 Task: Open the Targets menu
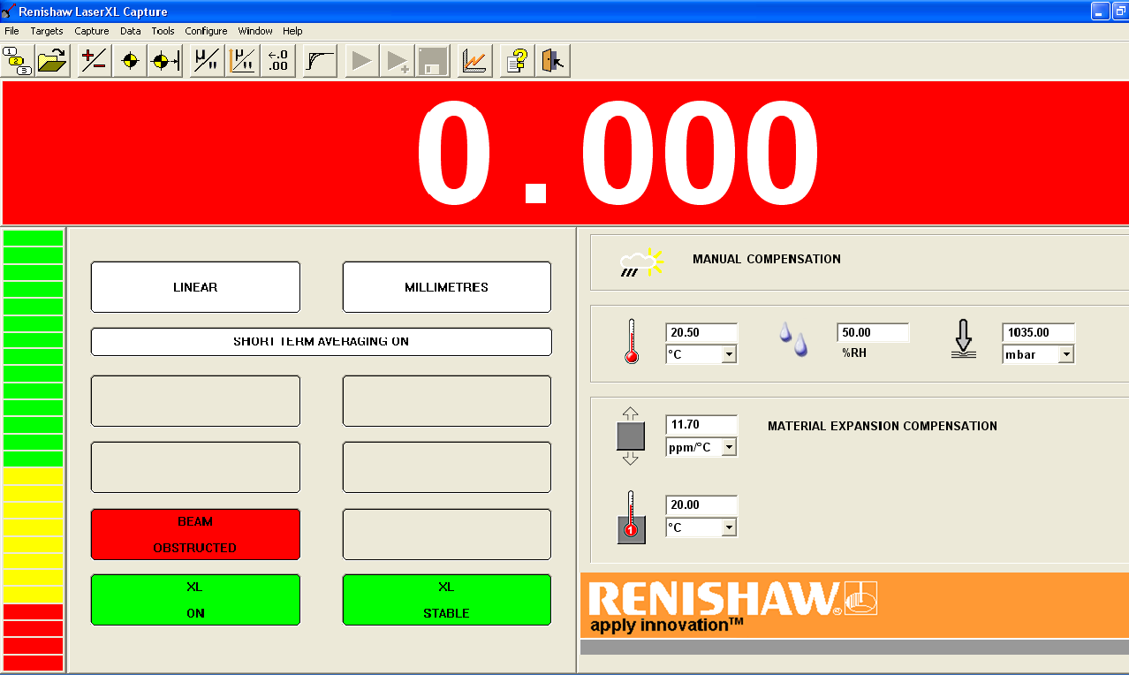pyautogui.click(x=47, y=31)
